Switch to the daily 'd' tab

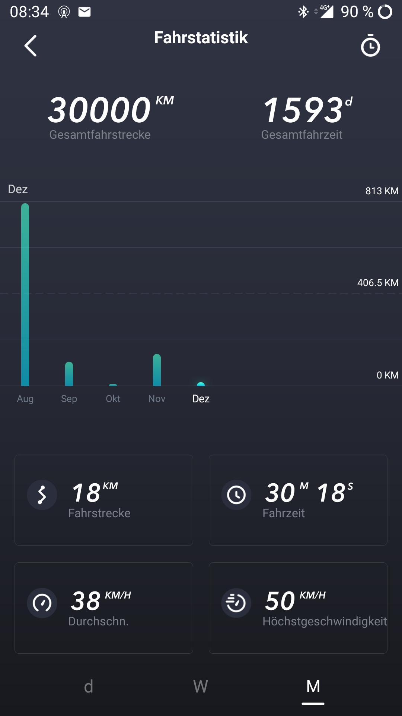click(x=89, y=686)
